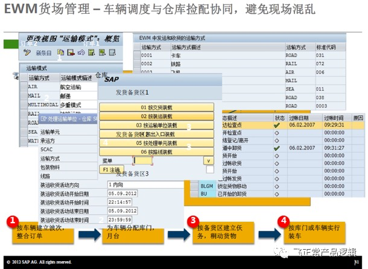Click the start time field 22:14:57

coord(119,202)
